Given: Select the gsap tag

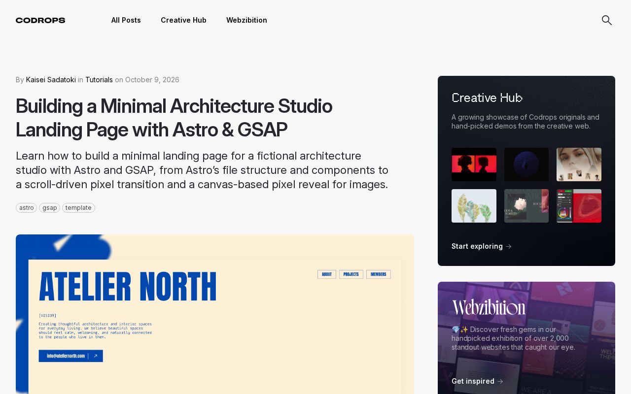Looking at the screenshot, I should pos(49,208).
